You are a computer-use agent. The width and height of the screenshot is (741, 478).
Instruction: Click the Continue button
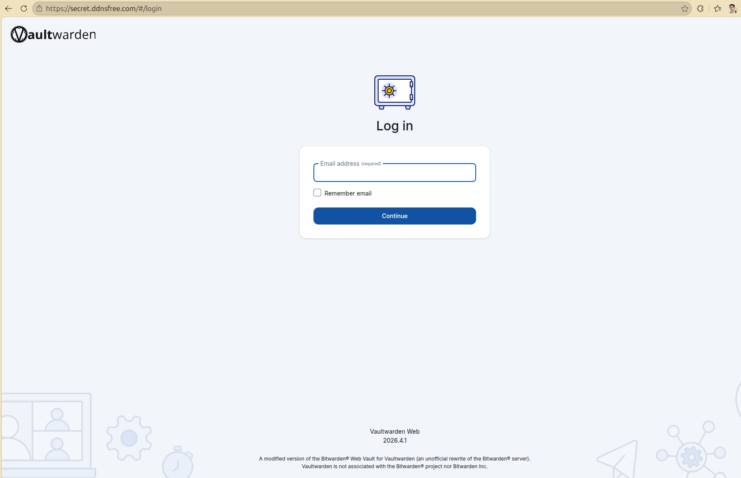pos(395,216)
